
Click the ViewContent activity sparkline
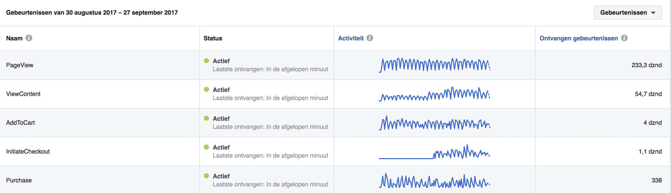(x=434, y=94)
